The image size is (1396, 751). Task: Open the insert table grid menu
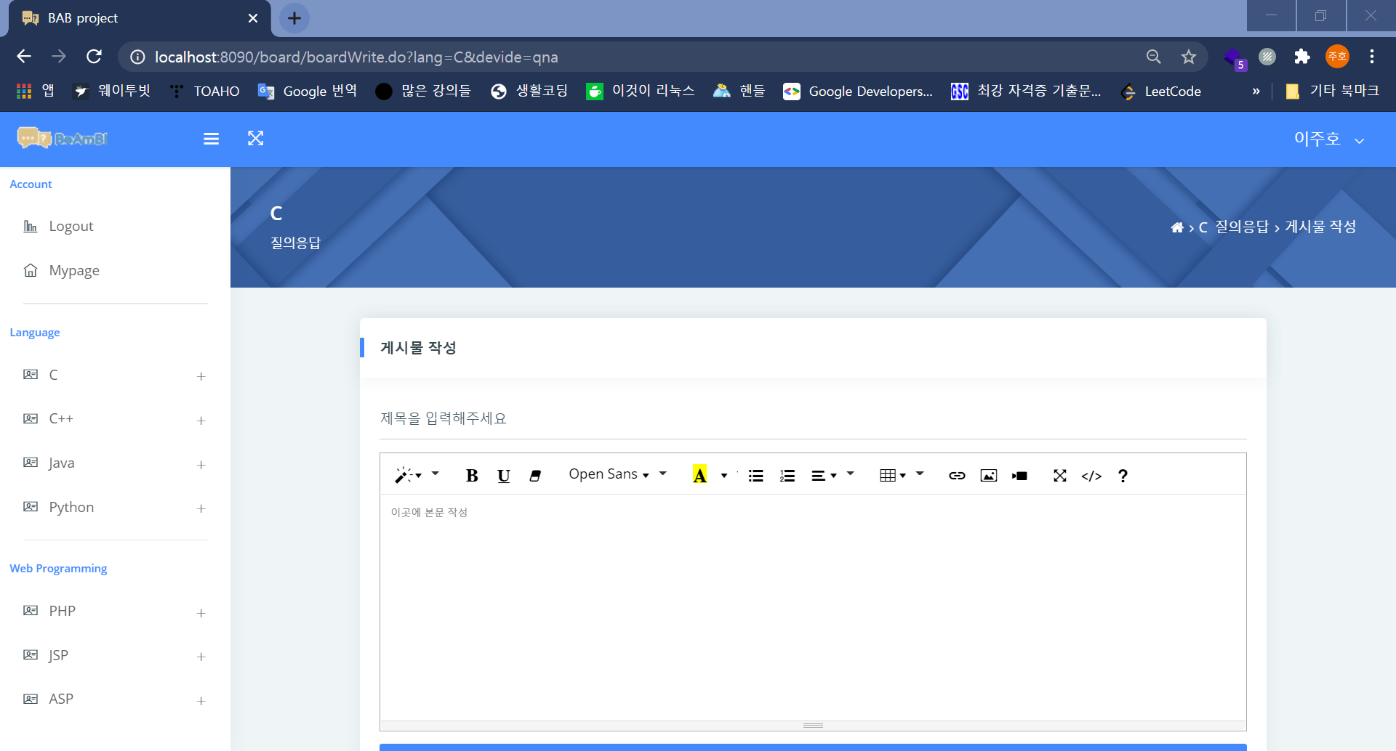coord(893,475)
